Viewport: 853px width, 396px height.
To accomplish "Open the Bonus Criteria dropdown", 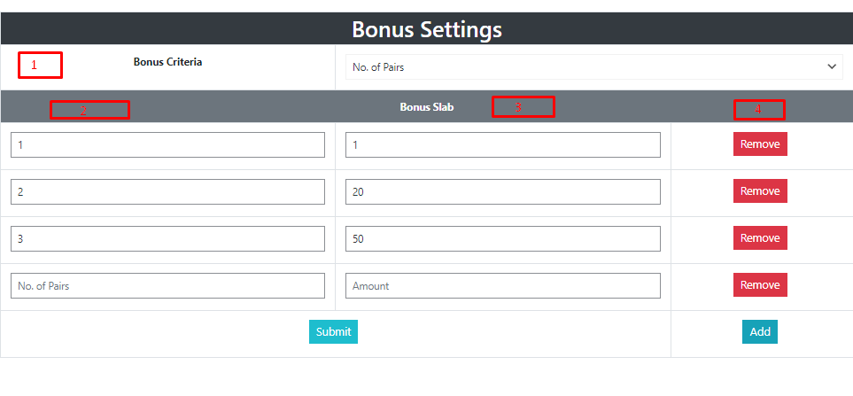I will point(593,67).
